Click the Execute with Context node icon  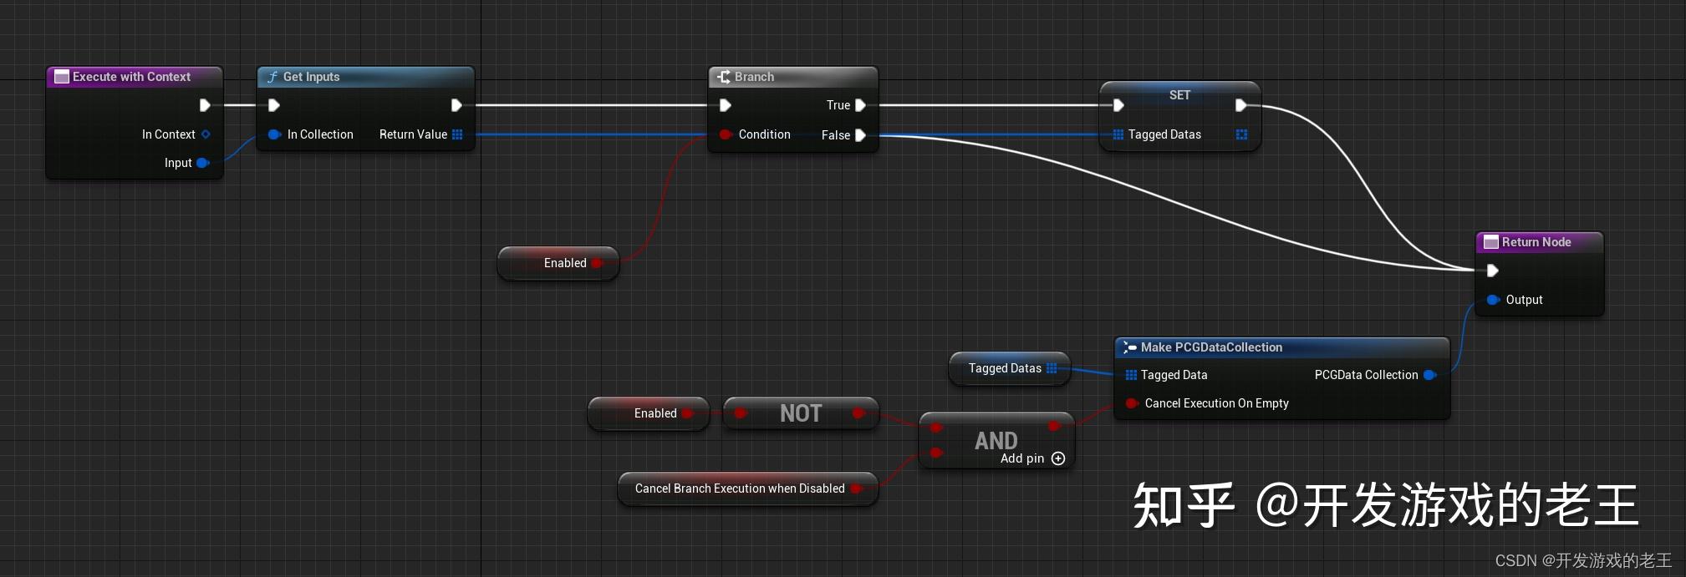[61, 77]
